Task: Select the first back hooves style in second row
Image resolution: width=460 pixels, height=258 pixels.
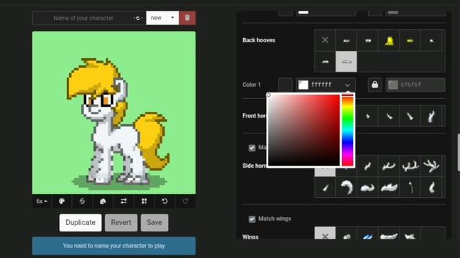Action: point(325,62)
